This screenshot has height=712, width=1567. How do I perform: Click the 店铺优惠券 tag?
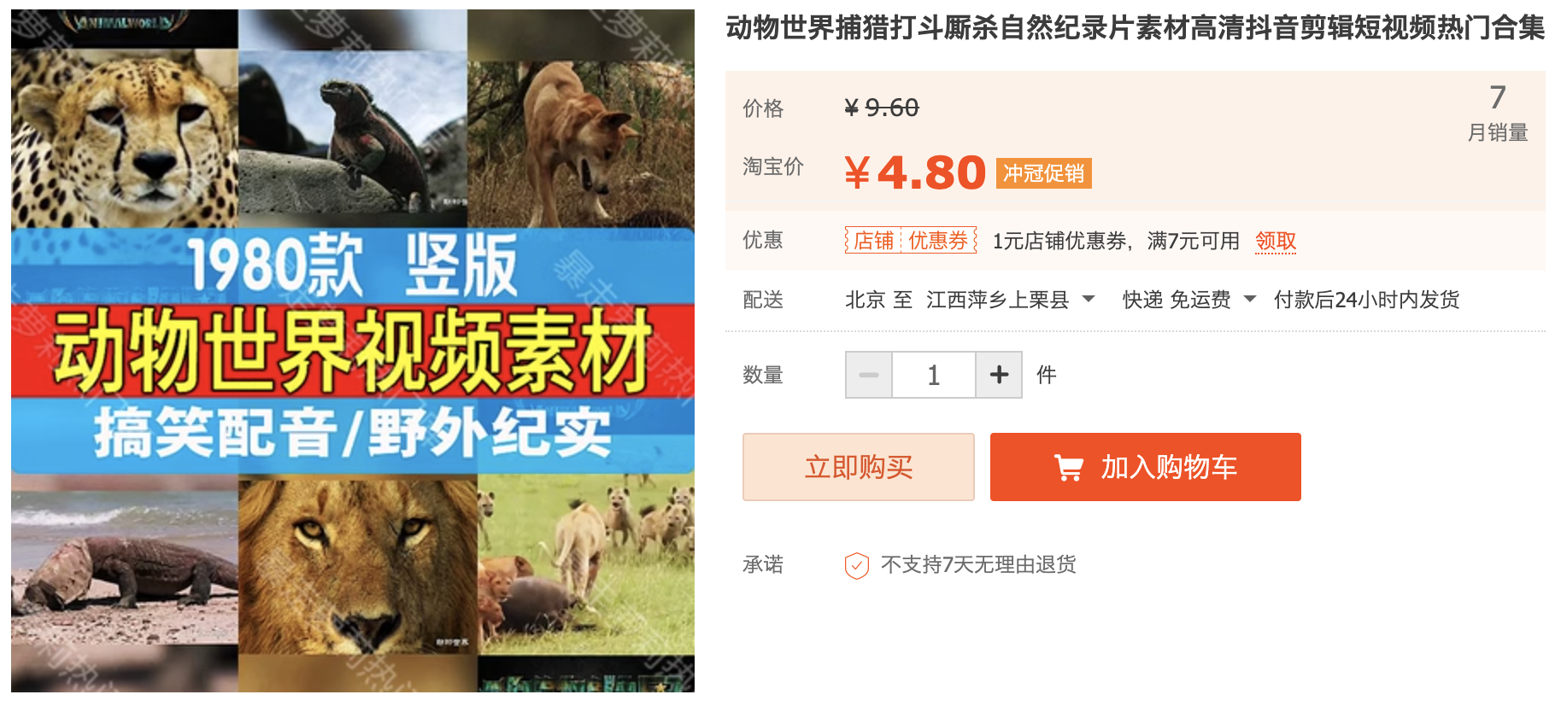click(x=911, y=241)
